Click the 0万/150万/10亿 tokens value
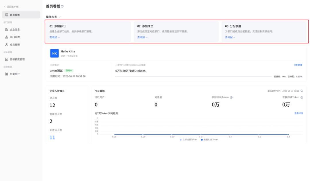The width and height of the screenshot is (310, 181). point(130,71)
